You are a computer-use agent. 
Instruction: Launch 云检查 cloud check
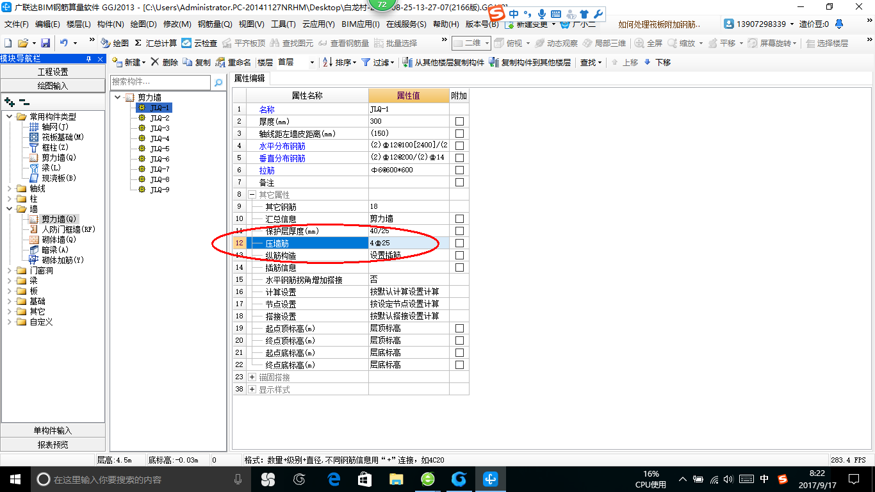click(199, 43)
